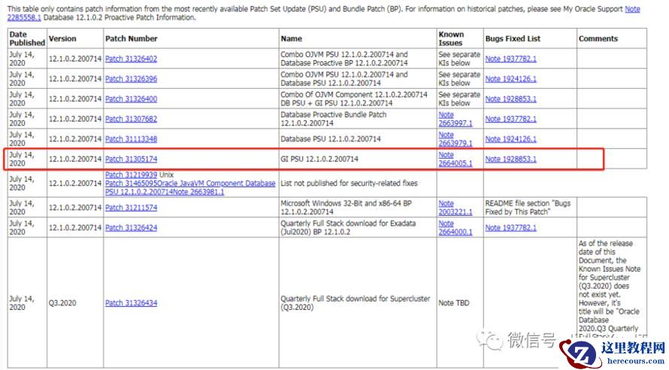Viewport: 669px width, 370px height.
Task: Open the Patch 31326434 link
Action: (x=131, y=303)
